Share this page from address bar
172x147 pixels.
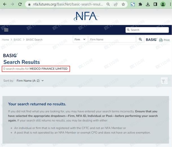[x=116, y=5]
